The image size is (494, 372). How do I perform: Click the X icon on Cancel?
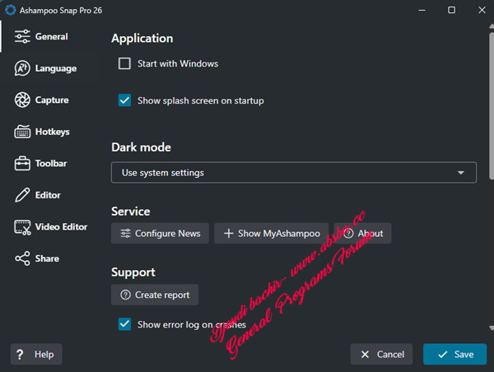point(365,355)
